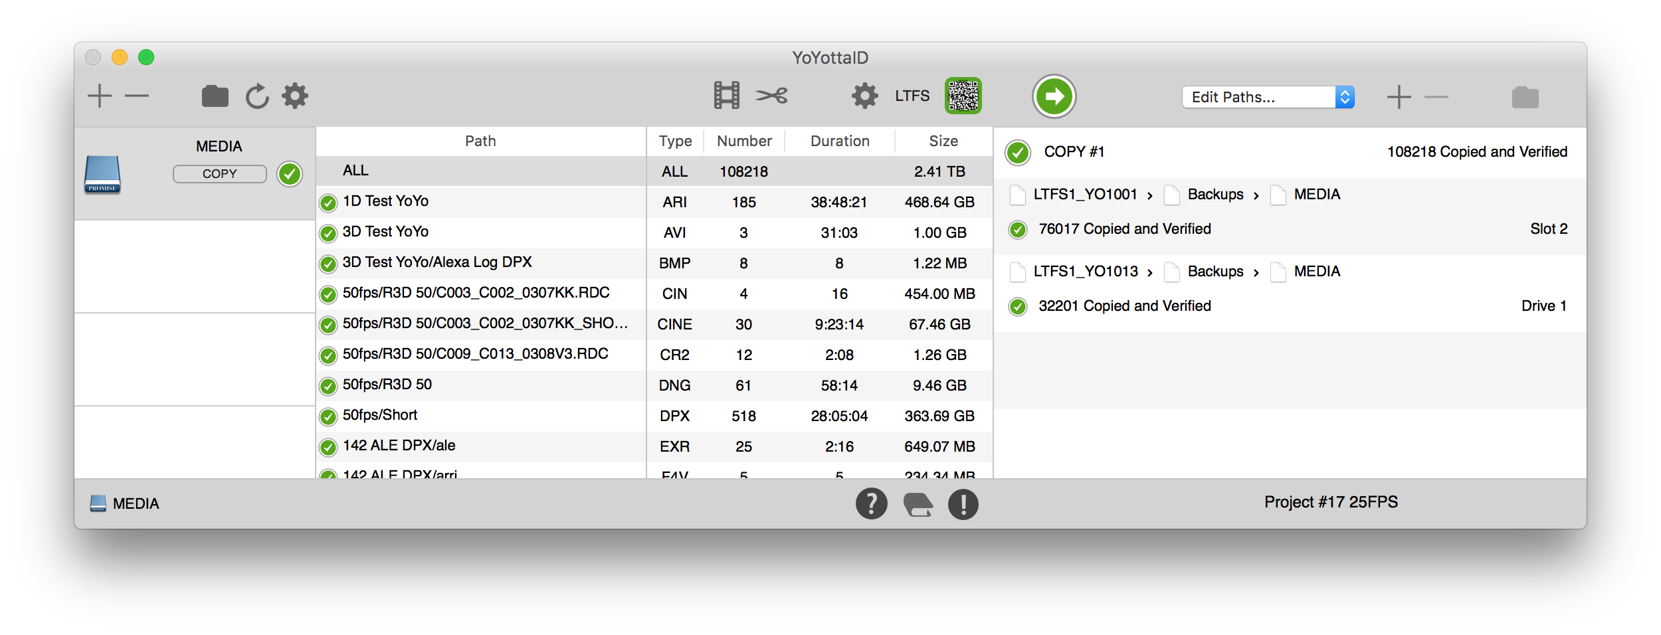This screenshot has width=1661, height=635.
Task: Select the 3D Test YoYo row
Action: (481, 232)
